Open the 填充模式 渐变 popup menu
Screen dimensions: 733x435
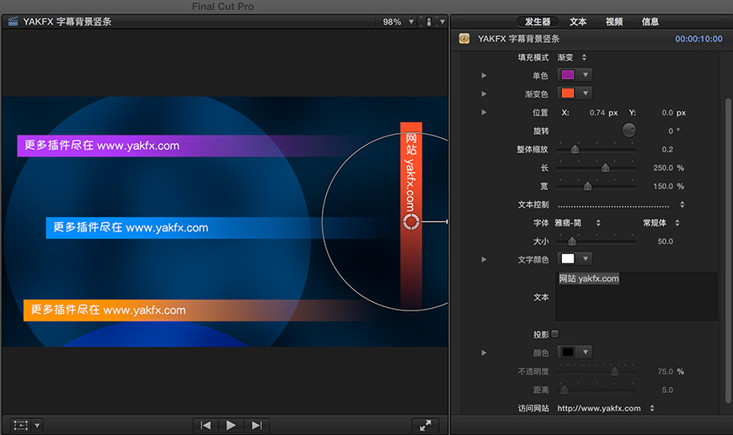[572, 57]
